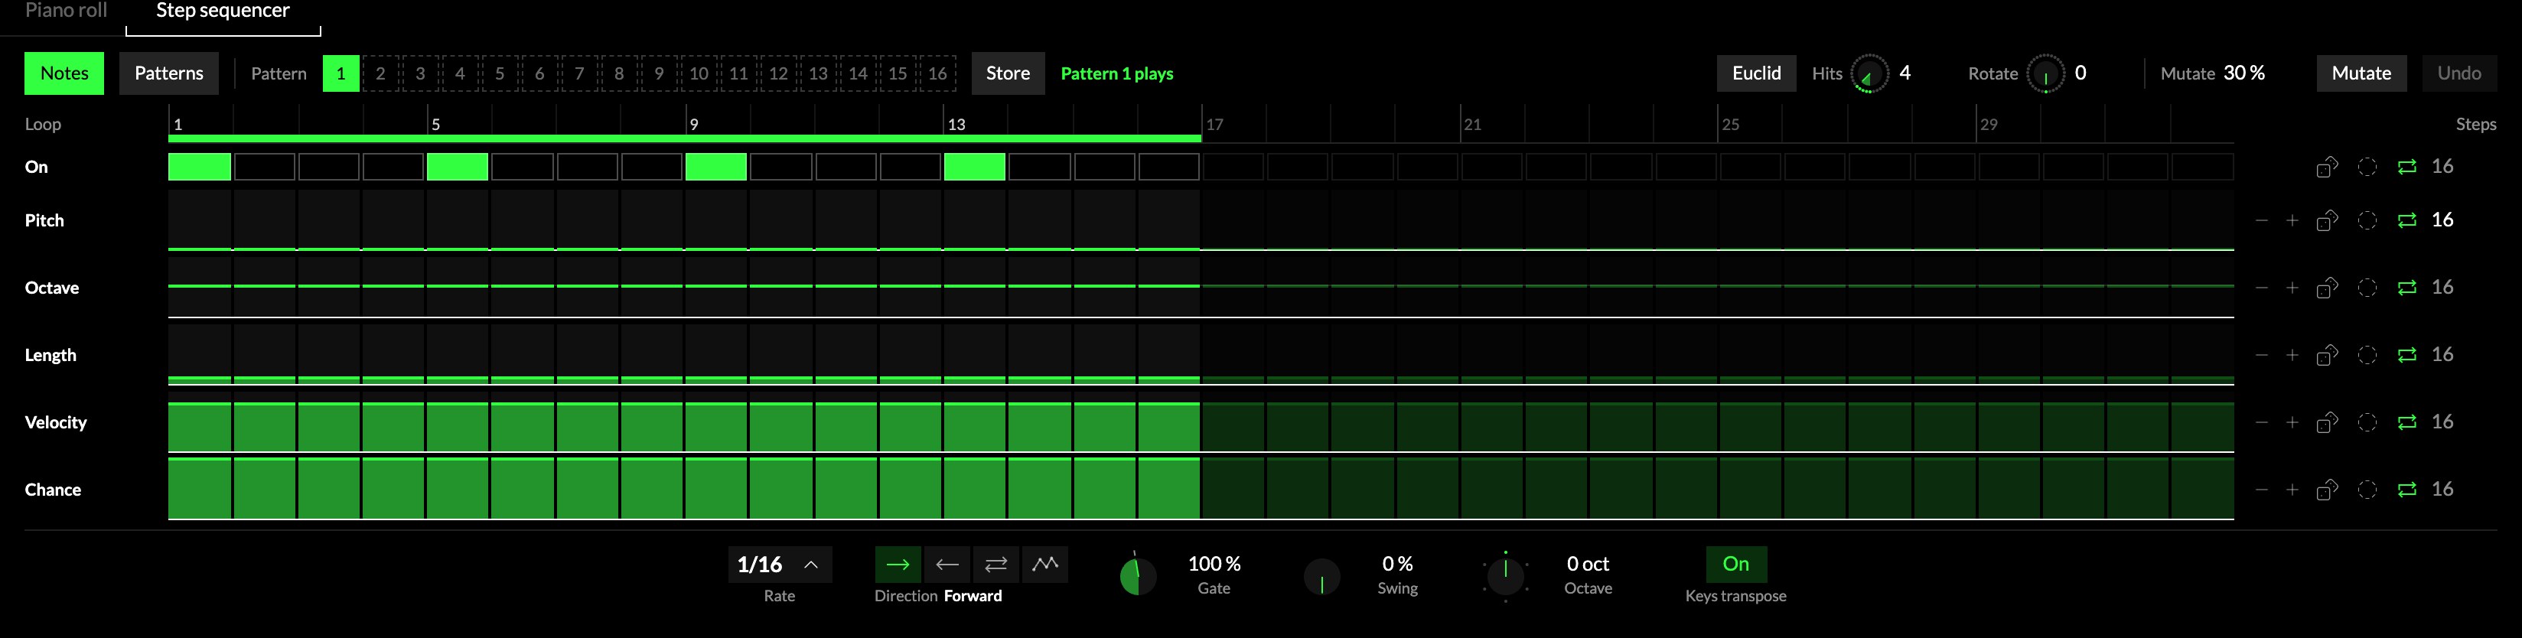Click the plus icon in the Pitch row
Screen dimensions: 2522x638
(2292, 221)
